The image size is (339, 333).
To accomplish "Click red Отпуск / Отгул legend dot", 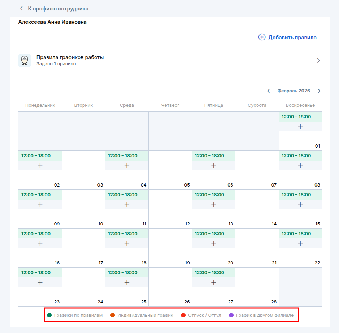I will pyautogui.click(x=183, y=315).
